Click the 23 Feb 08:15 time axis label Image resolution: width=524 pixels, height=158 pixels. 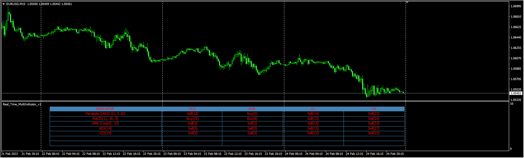tap(213, 154)
